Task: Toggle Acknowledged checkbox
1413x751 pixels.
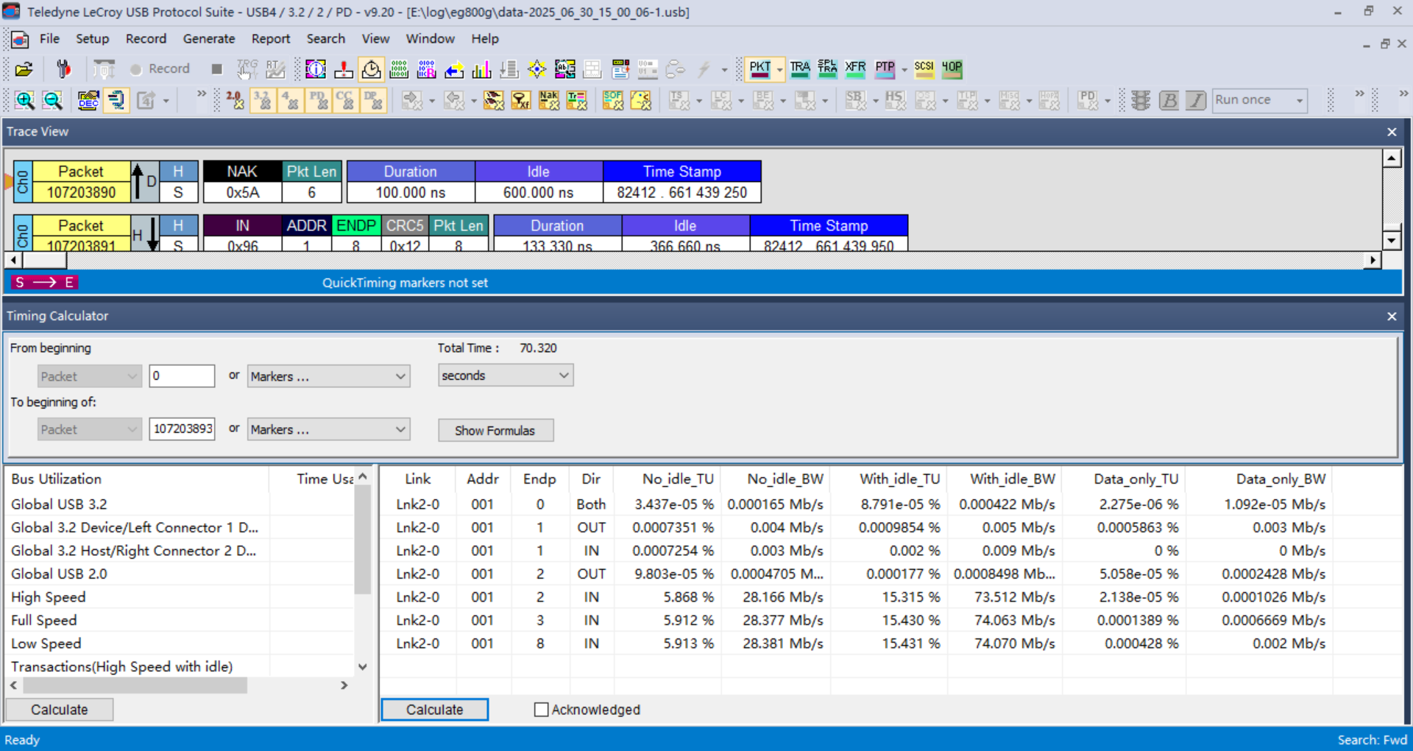Action: (542, 710)
